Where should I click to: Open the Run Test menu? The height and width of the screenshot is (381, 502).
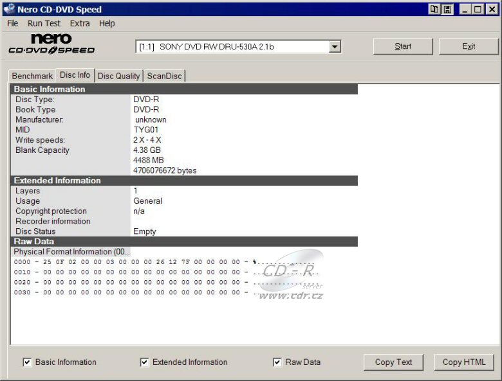pyautogui.click(x=44, y=24)
